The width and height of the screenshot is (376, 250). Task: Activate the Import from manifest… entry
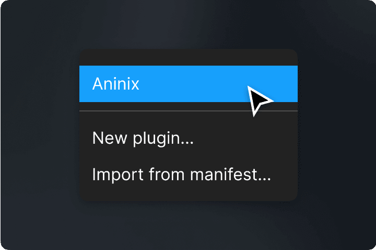pos(188,174)
